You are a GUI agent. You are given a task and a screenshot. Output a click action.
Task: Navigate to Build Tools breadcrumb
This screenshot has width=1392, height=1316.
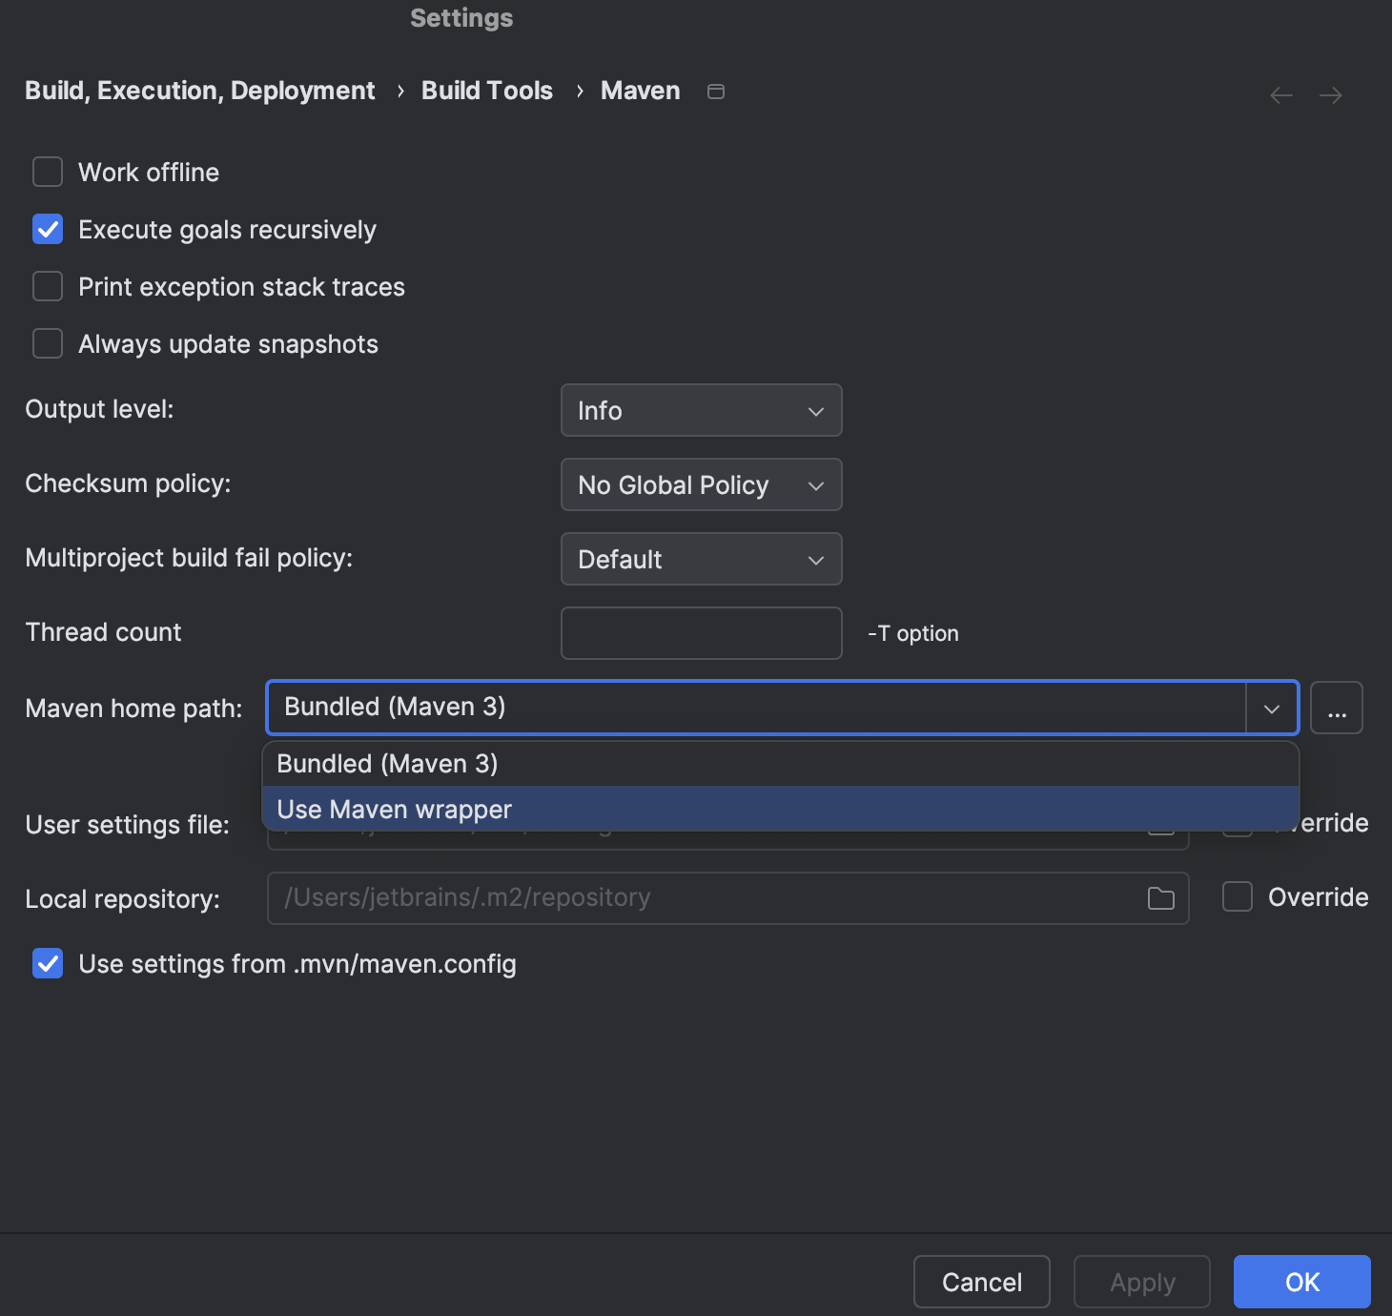[x=486, y=91]
